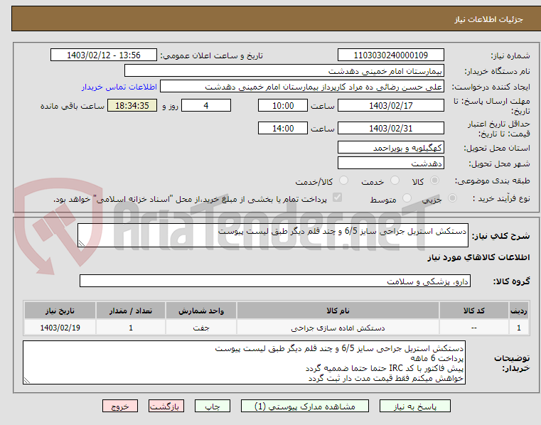Click the تعداد / مقدار column header

[x=131, y=311]
